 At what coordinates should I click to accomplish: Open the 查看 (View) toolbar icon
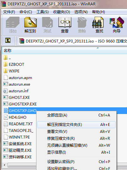click(x=65, y=22)
